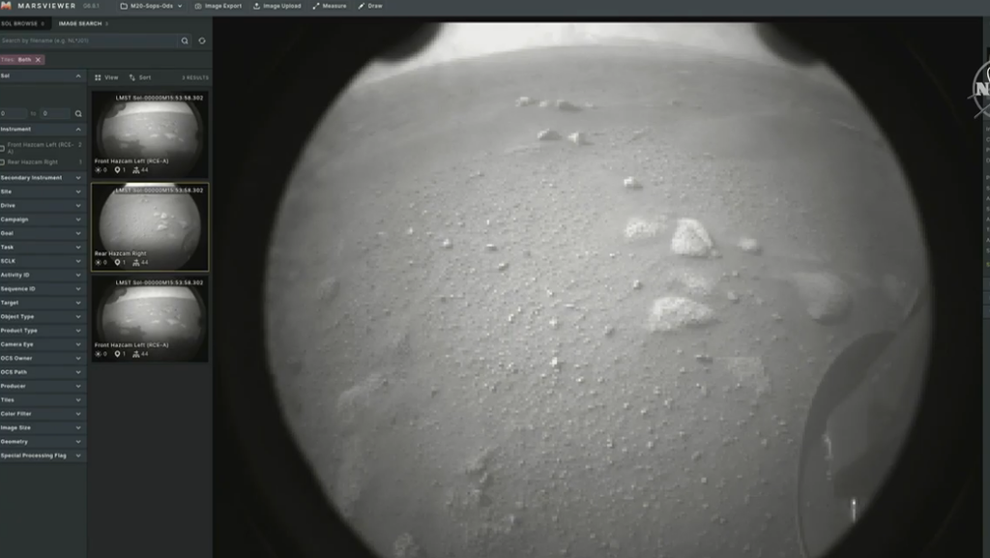Image resolution: width=990 pixels, height=558 pixels.
Task: Select the Measure tool
Action: click(x=329, y=6)
